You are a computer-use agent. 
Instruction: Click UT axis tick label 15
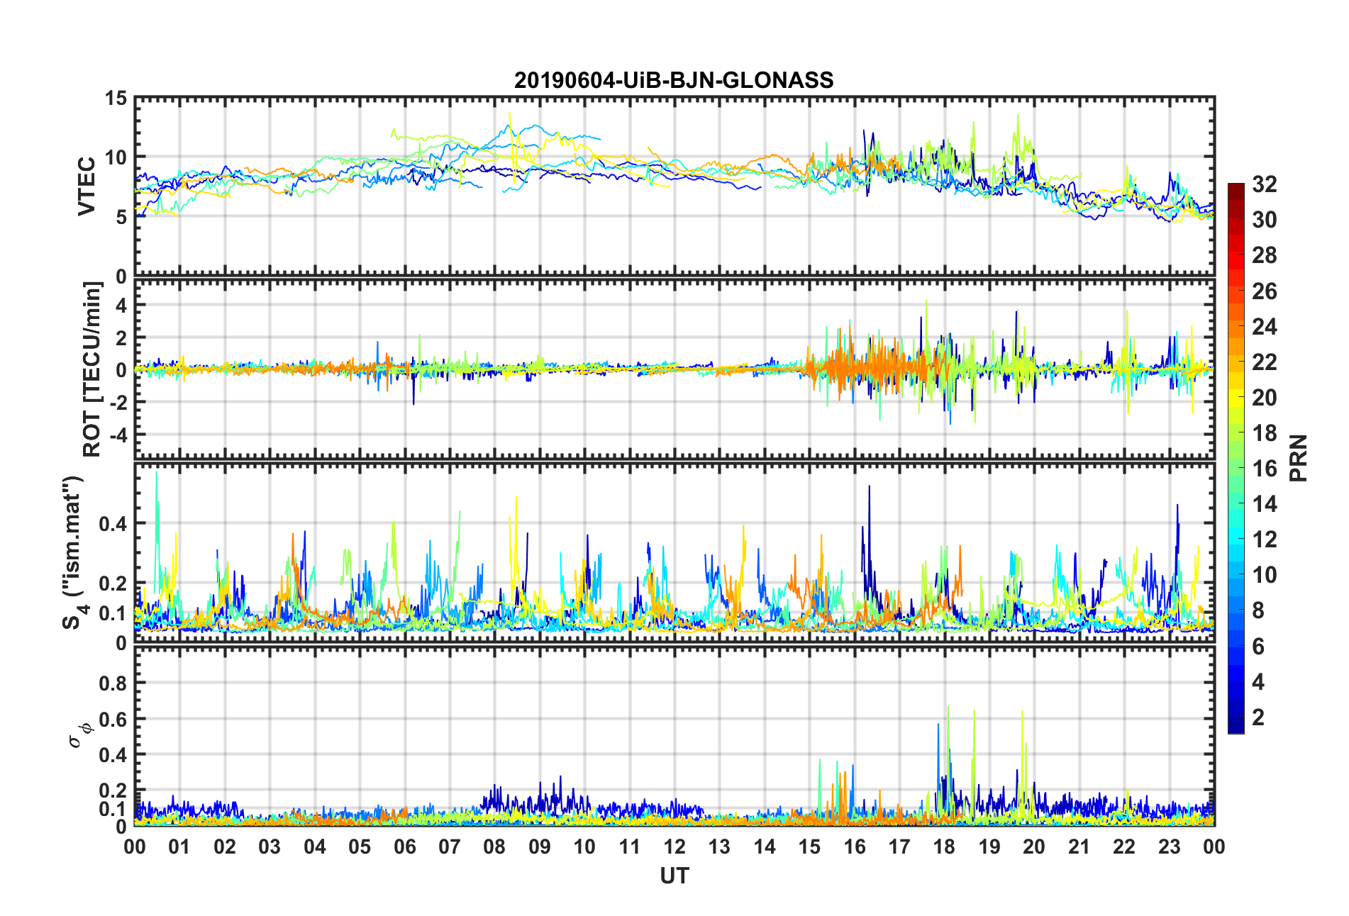809,847
